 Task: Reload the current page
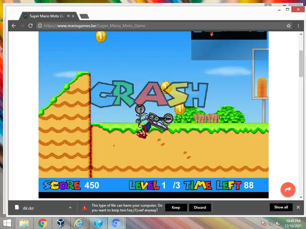pyautogui.click(x=30, y=26)
